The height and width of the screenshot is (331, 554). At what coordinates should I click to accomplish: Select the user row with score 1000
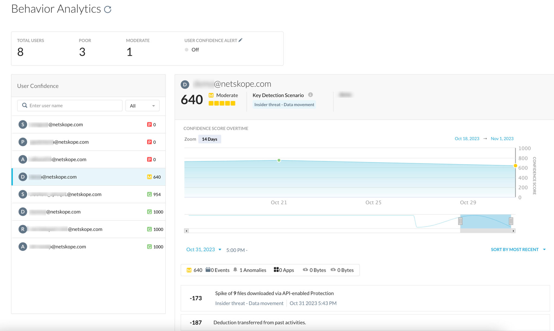click(88, 212)
